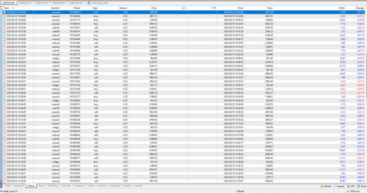Open the Journal tab
Viewport: 367px width, 193px height.
click(x=138, y=186)
